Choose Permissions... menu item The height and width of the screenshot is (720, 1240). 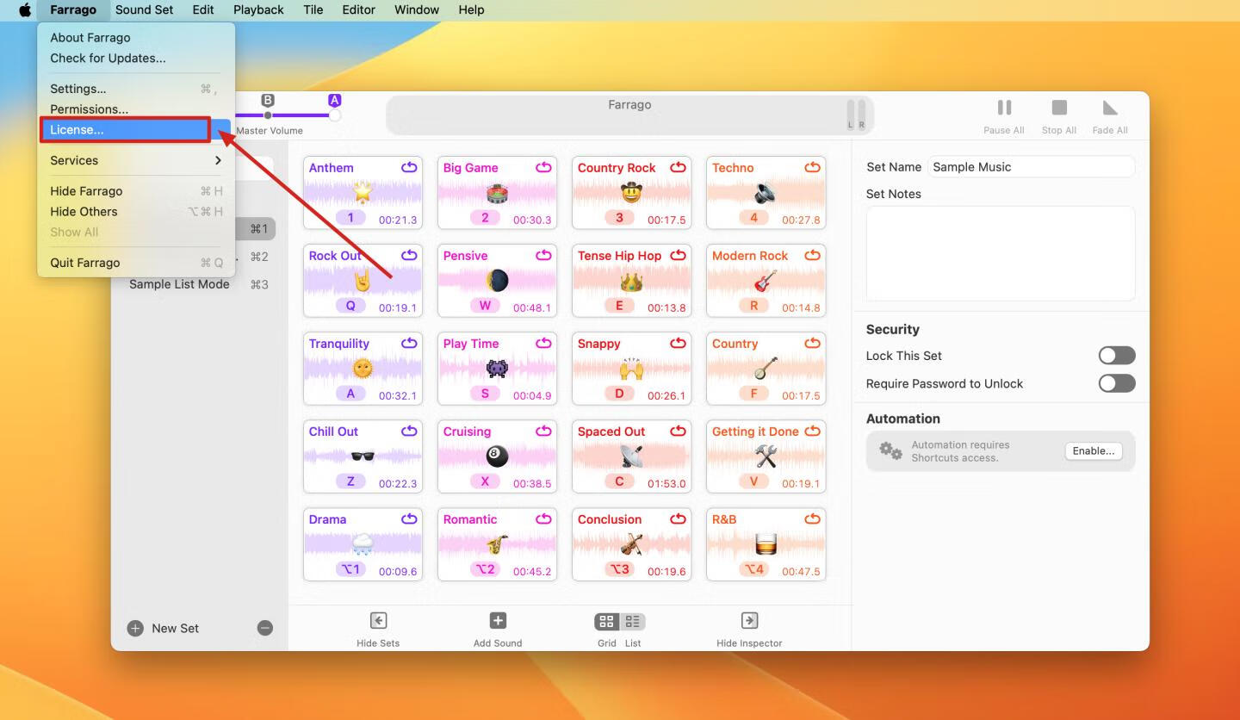(136, 109)
